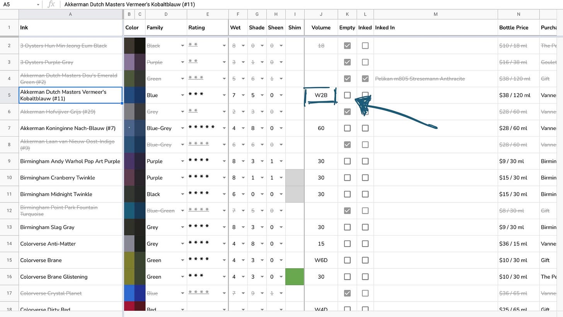Uncheck Empty for Colorverse Crystal Planet
This screenshot has height=317, width=563.
(x=347, y=293)
